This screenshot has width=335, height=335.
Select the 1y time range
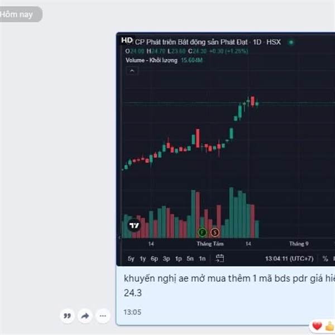(142, 259)
